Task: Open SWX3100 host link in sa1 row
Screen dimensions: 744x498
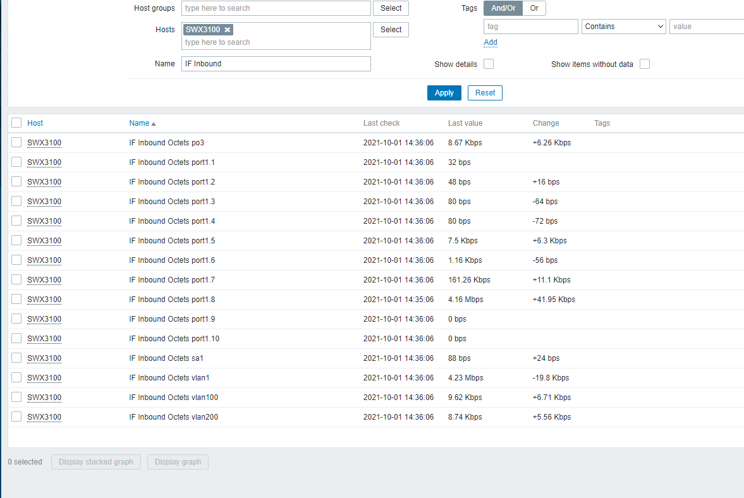Action: tap(44, 358)
